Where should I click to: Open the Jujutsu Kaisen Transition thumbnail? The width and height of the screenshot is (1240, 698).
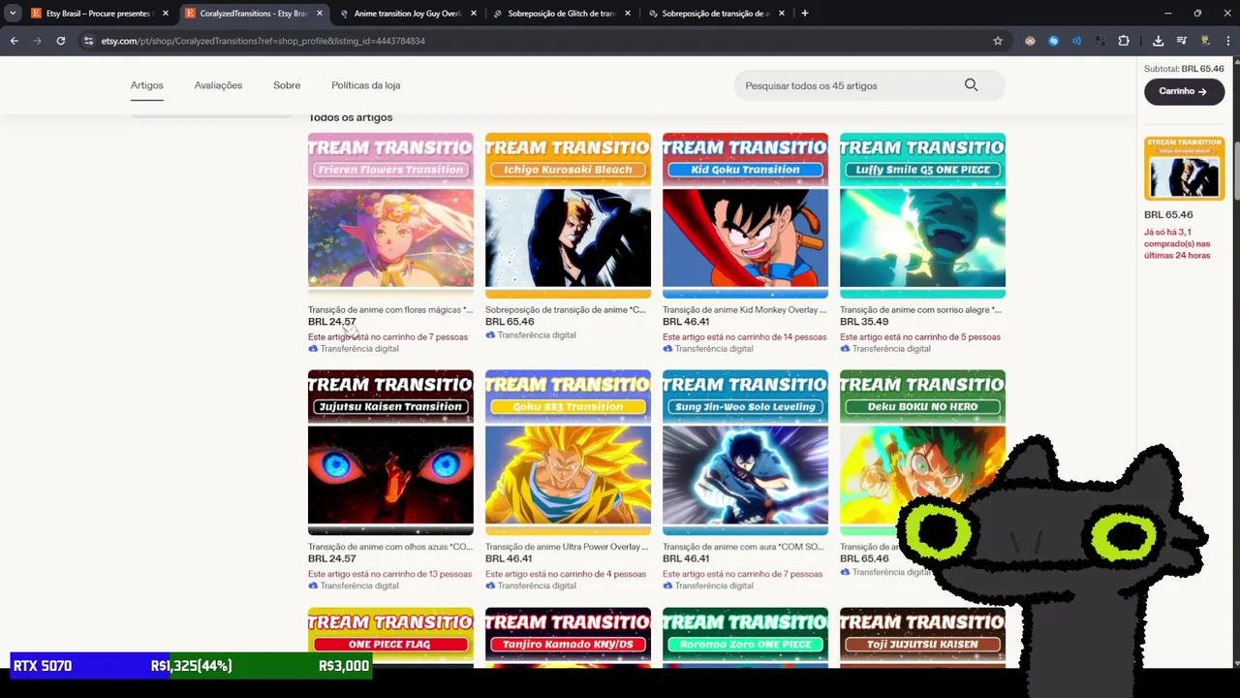pos(390,453)
